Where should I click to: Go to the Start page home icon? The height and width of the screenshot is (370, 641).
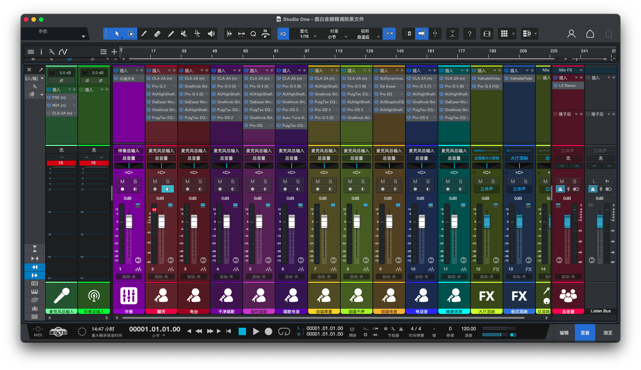tap(590, 34)
